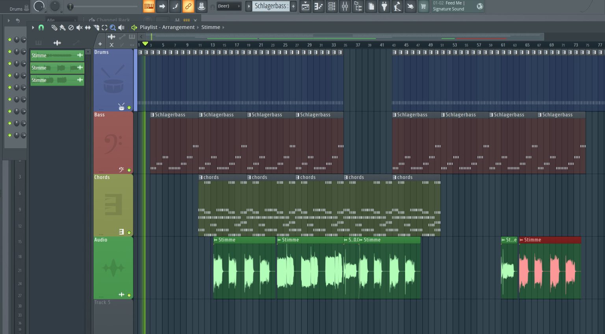The width and height of the screenshot is (605, 334).
Task: Mute the Drums track with its green LED
Action: point(129,108)
